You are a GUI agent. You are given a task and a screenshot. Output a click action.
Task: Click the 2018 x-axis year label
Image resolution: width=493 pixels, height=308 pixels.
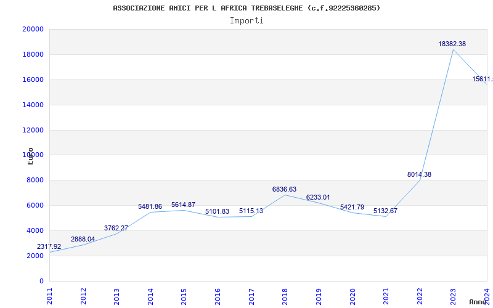(x=285, y=296)
